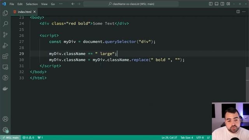Open the Selection menu
Screen dimensions: 249x140
click(x=32, y=4)
